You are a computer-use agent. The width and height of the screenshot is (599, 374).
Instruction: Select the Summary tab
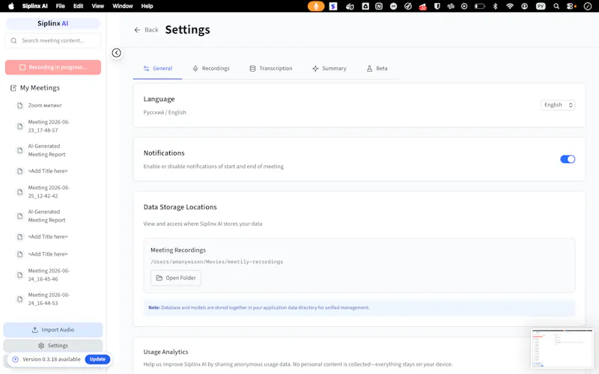[x=329, y=68]
